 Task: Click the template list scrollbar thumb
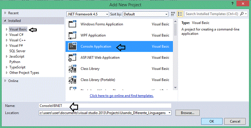pyautogui.click(x=175, y=29)
